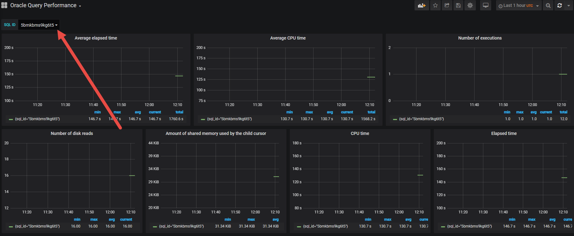Sort Number of disk reads legend by max
The width and height of the screenshot is (574, 236).
pyautogui.click(x=94, y=219)
